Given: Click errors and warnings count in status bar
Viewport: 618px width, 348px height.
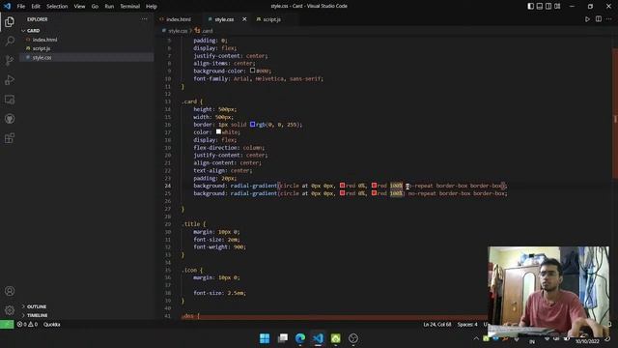Looking at the screenshot, I should [x=27, y=325].
